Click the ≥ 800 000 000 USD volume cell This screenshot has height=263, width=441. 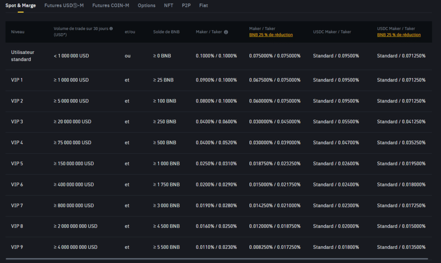pyautogui.click(x=74, y=205)
